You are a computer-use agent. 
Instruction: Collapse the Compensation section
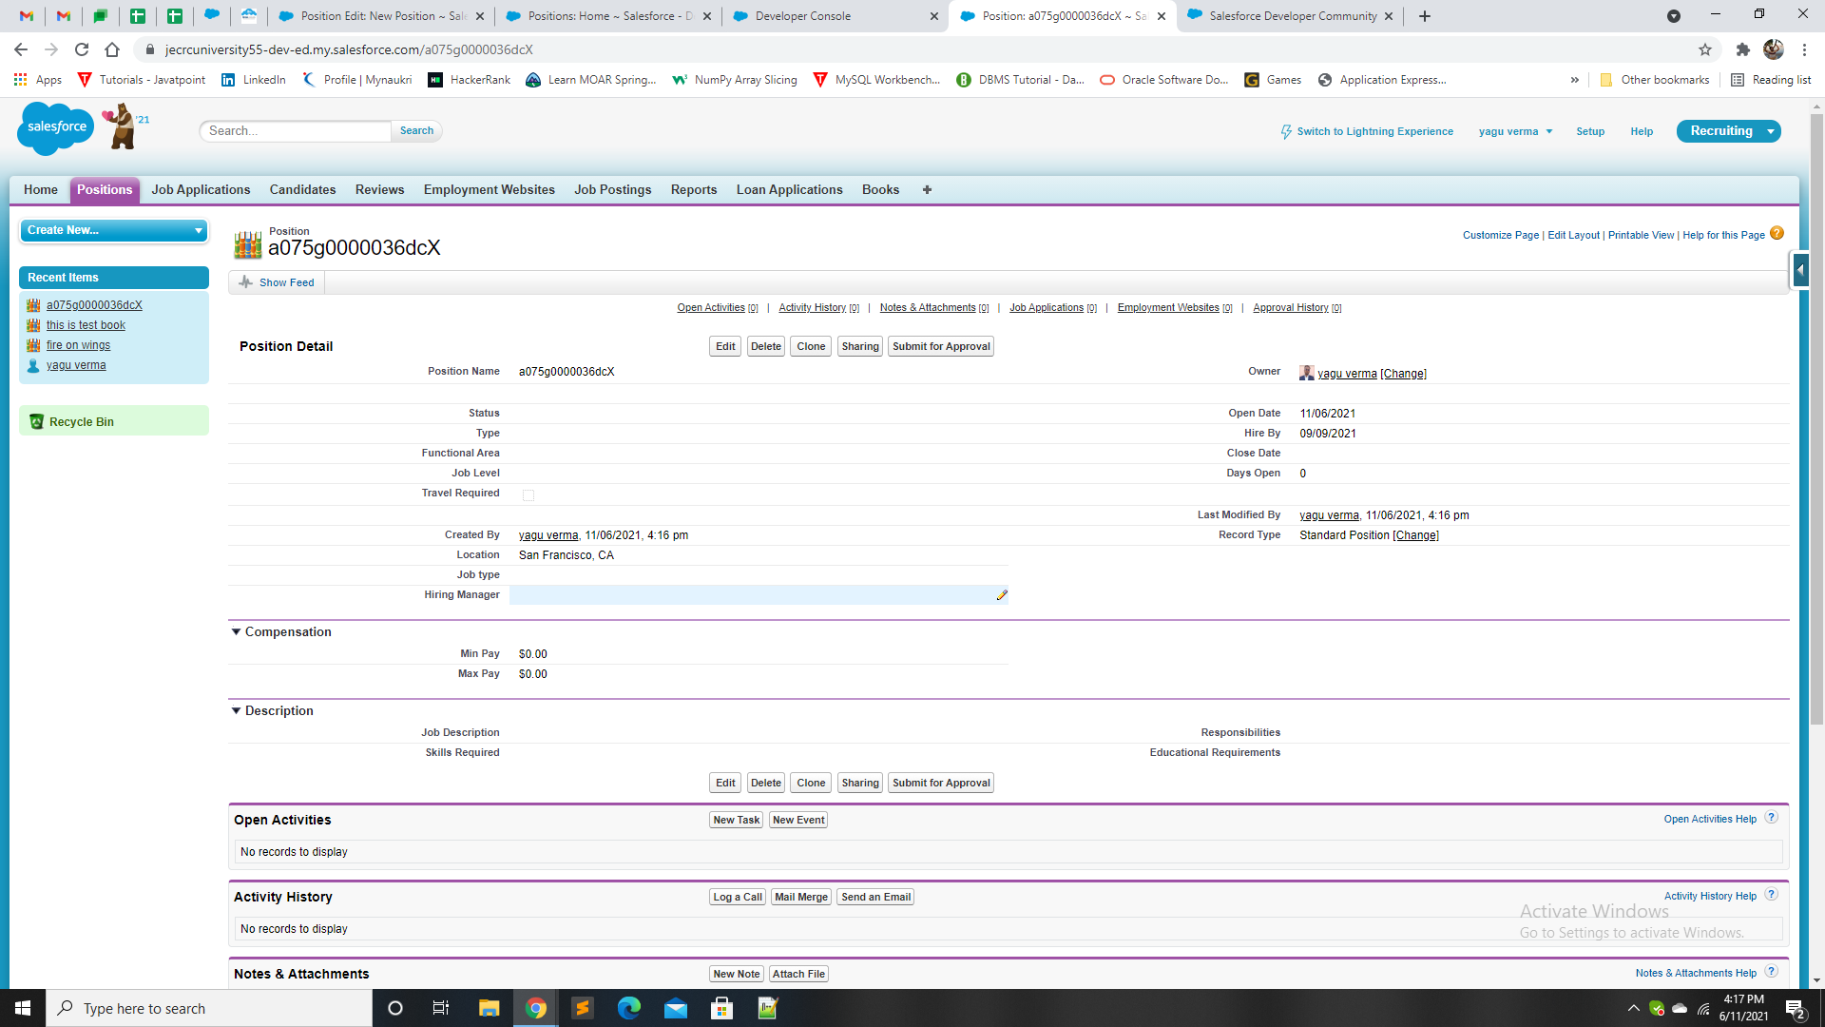coord(236,632)
